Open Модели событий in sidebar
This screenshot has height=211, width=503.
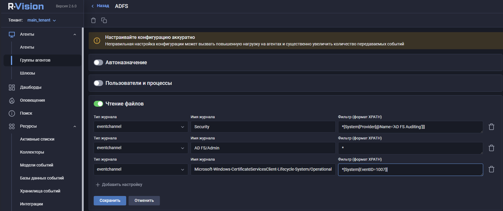37,165
